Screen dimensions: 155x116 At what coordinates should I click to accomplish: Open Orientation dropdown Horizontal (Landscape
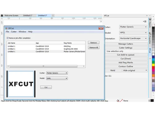click(x=133, y=38)
